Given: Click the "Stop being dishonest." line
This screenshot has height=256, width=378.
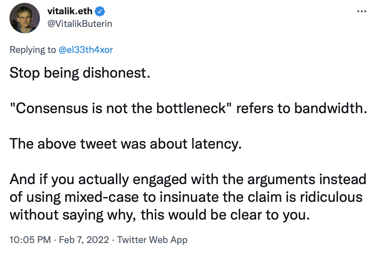Looking at the screenshot, I should [79, 73].
